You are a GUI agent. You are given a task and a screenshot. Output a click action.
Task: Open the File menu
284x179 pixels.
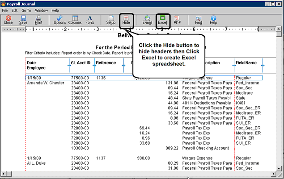click(5, 10)
